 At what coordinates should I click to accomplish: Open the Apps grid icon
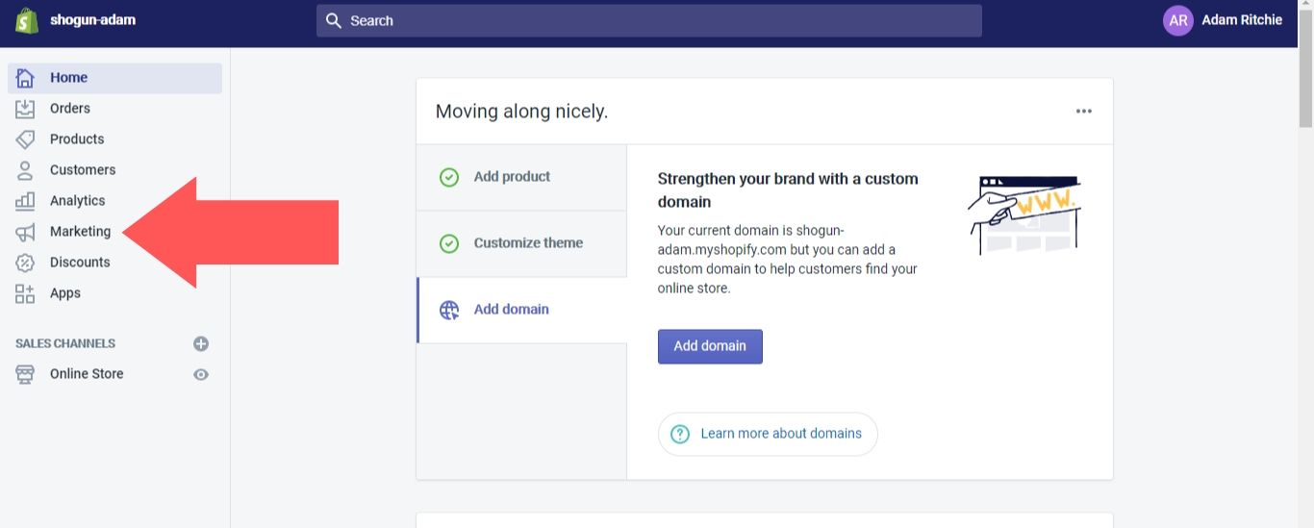[x=25, y=293]
